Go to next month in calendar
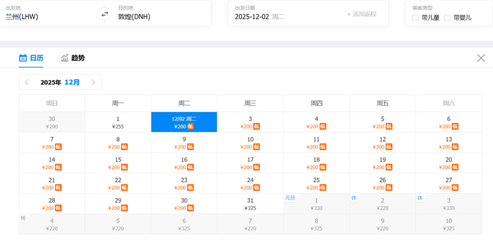The width and height of the screenshot is (493, 244). [93, 82]
